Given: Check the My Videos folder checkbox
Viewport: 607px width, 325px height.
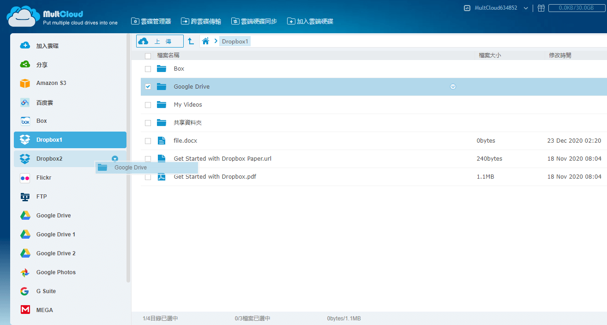Looking at the screenshot, I should click(x=148, y=105).
